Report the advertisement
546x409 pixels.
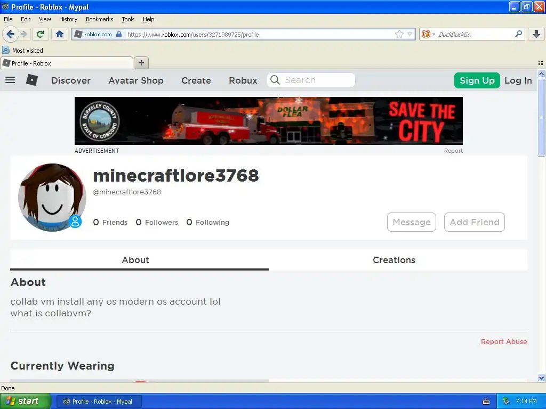point(453,151)
